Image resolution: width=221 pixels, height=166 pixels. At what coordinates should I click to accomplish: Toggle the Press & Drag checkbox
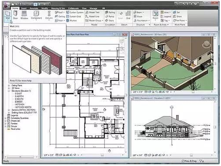coord(183,161)
